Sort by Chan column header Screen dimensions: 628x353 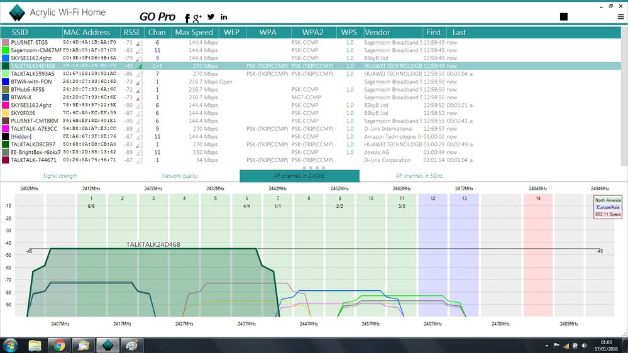click(x=157, y=33)
